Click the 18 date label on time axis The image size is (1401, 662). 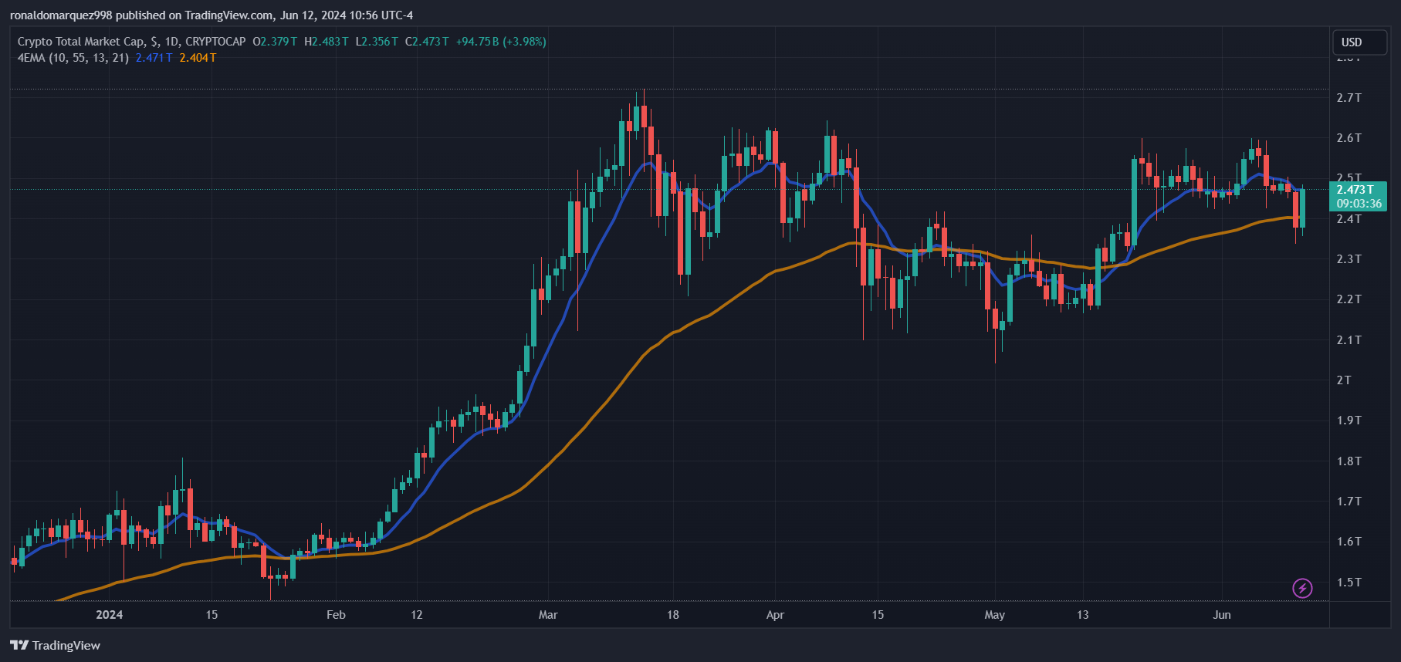click(673, 615)
